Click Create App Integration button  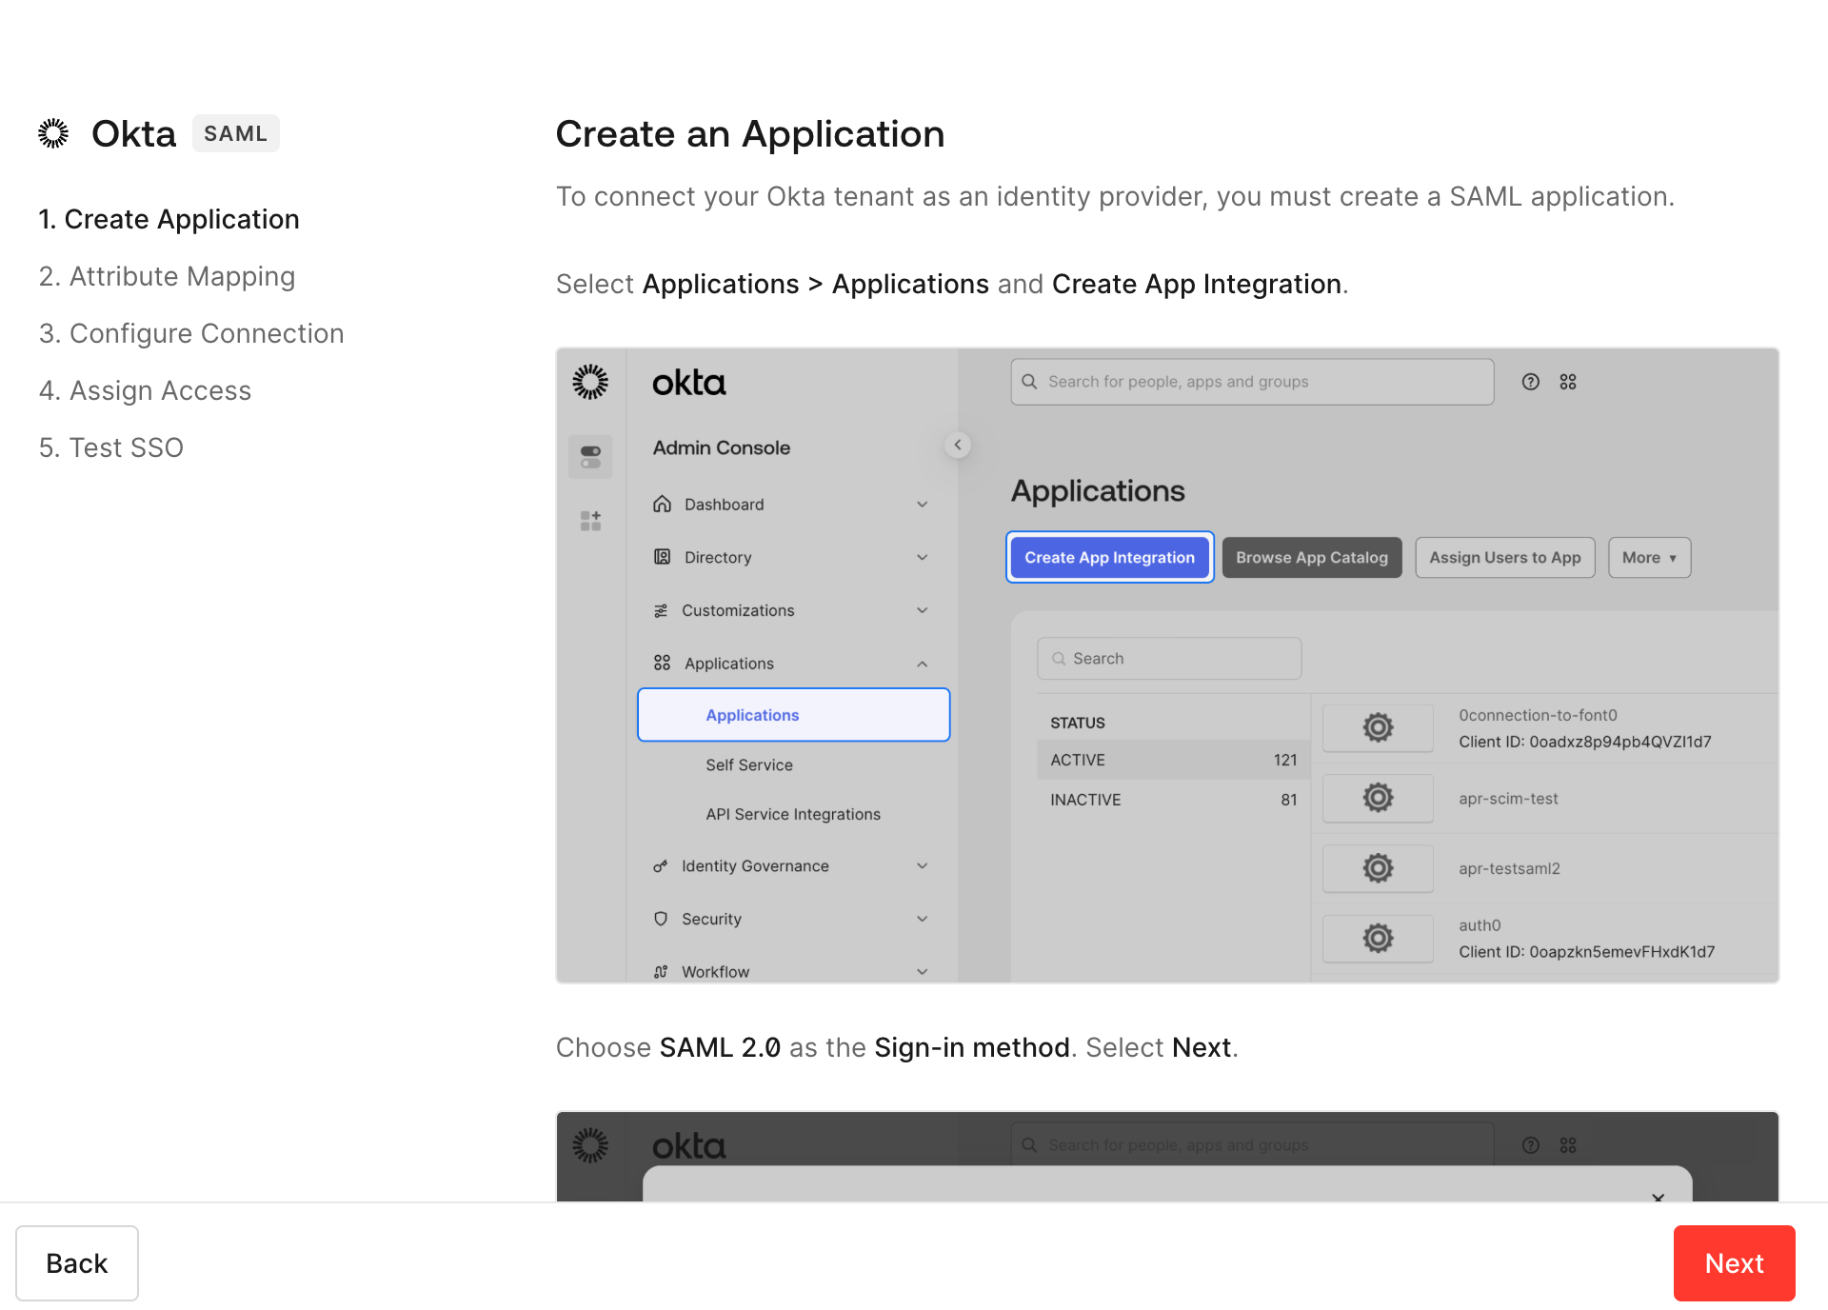(x=1110, y=558)
